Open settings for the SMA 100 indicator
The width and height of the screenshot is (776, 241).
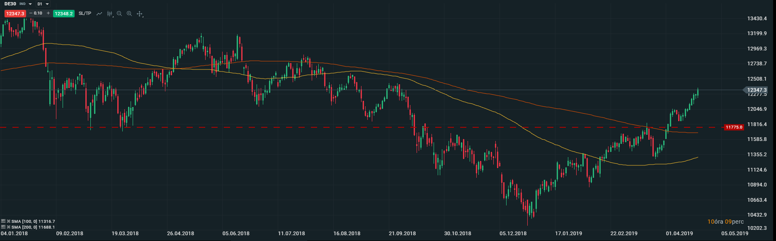click(x=4, y=222)
